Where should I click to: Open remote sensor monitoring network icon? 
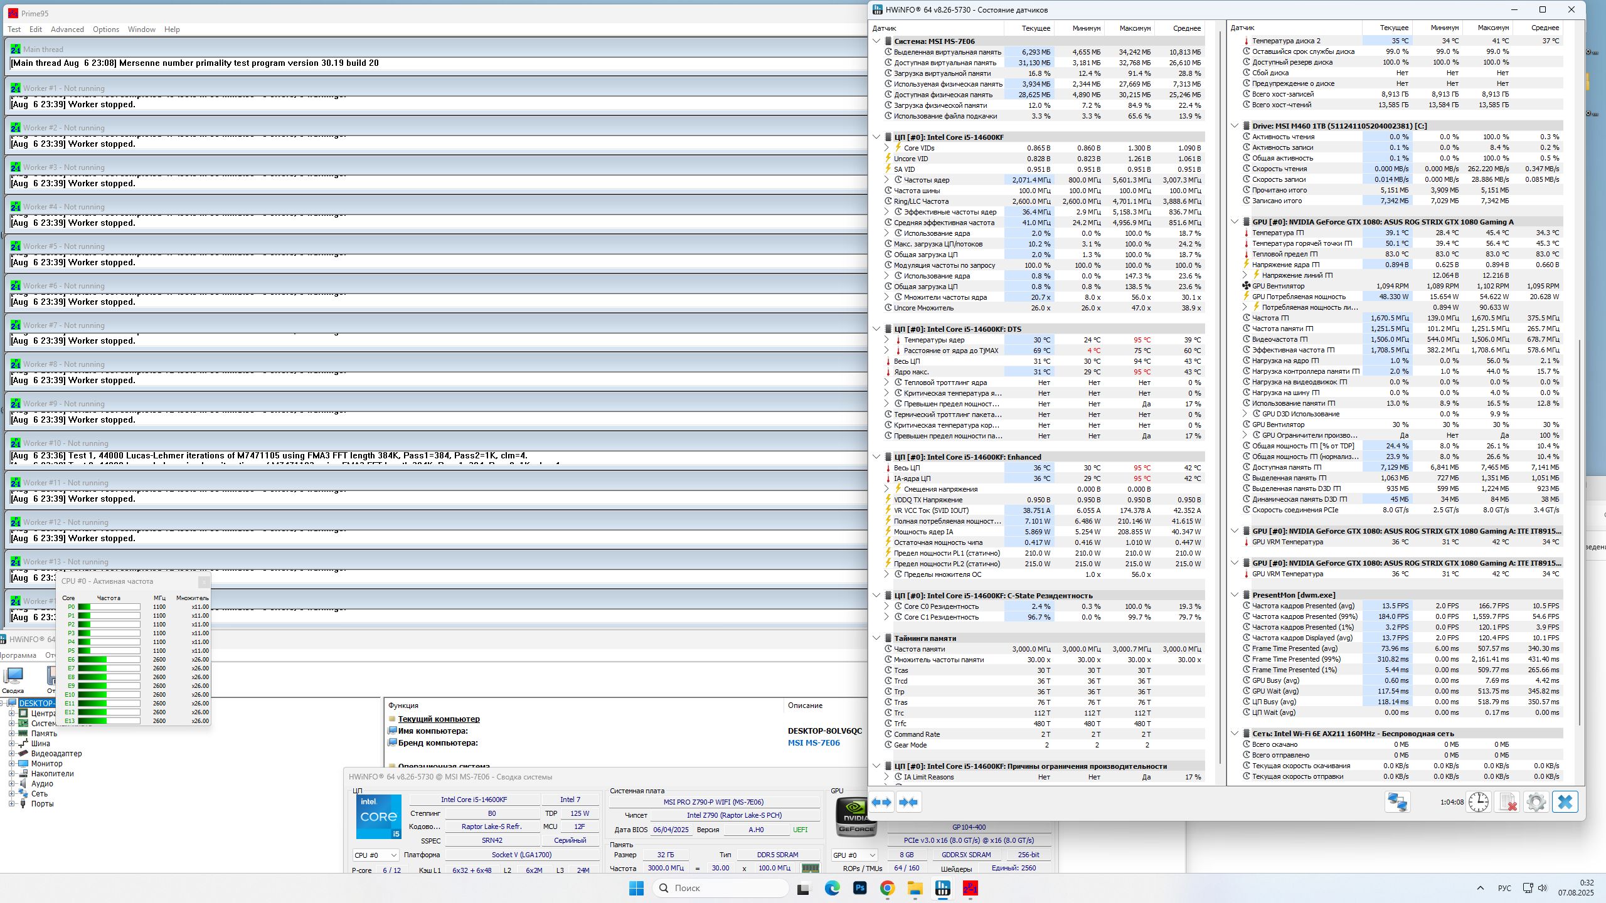tap(1397, 802)
